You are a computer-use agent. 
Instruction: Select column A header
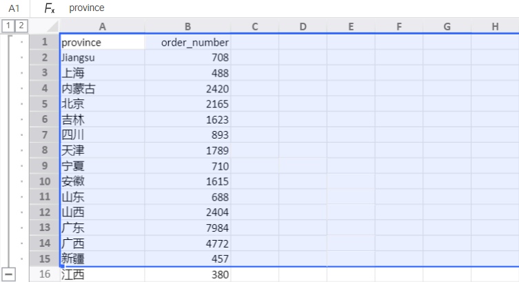point(102,27)
